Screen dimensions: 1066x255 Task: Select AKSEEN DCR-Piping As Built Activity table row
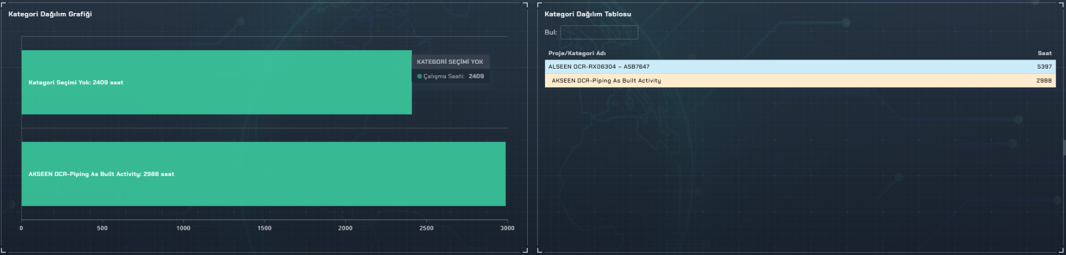point(606,80)
